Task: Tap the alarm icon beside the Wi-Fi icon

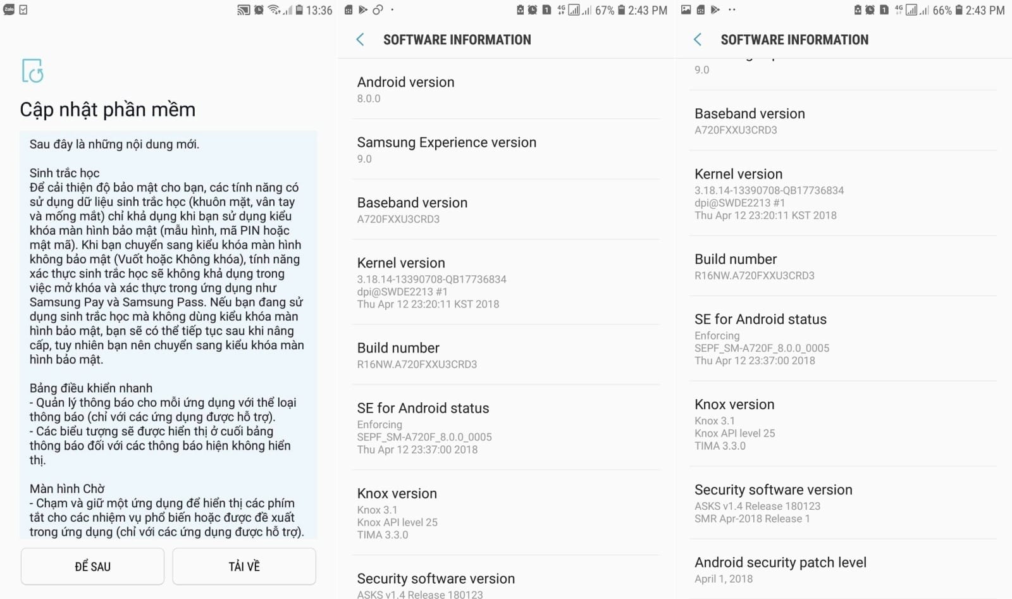Action: click(259, 10)
